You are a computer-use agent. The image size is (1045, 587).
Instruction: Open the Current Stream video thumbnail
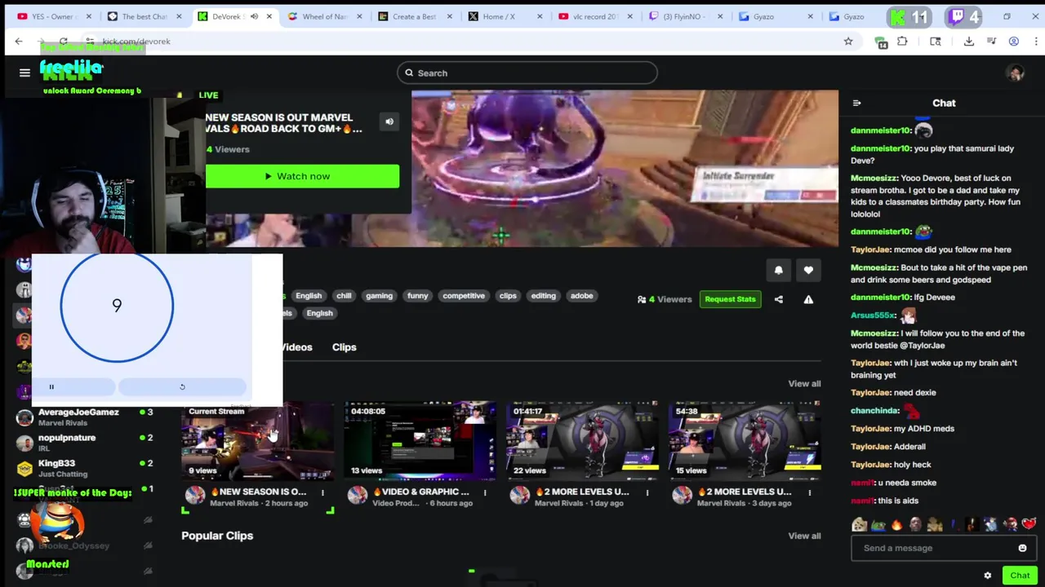pyautogui.click(x=257, y=442)
